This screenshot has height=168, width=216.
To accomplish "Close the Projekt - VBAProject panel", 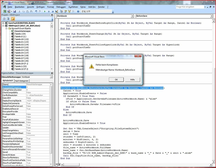I will [52, 15].
